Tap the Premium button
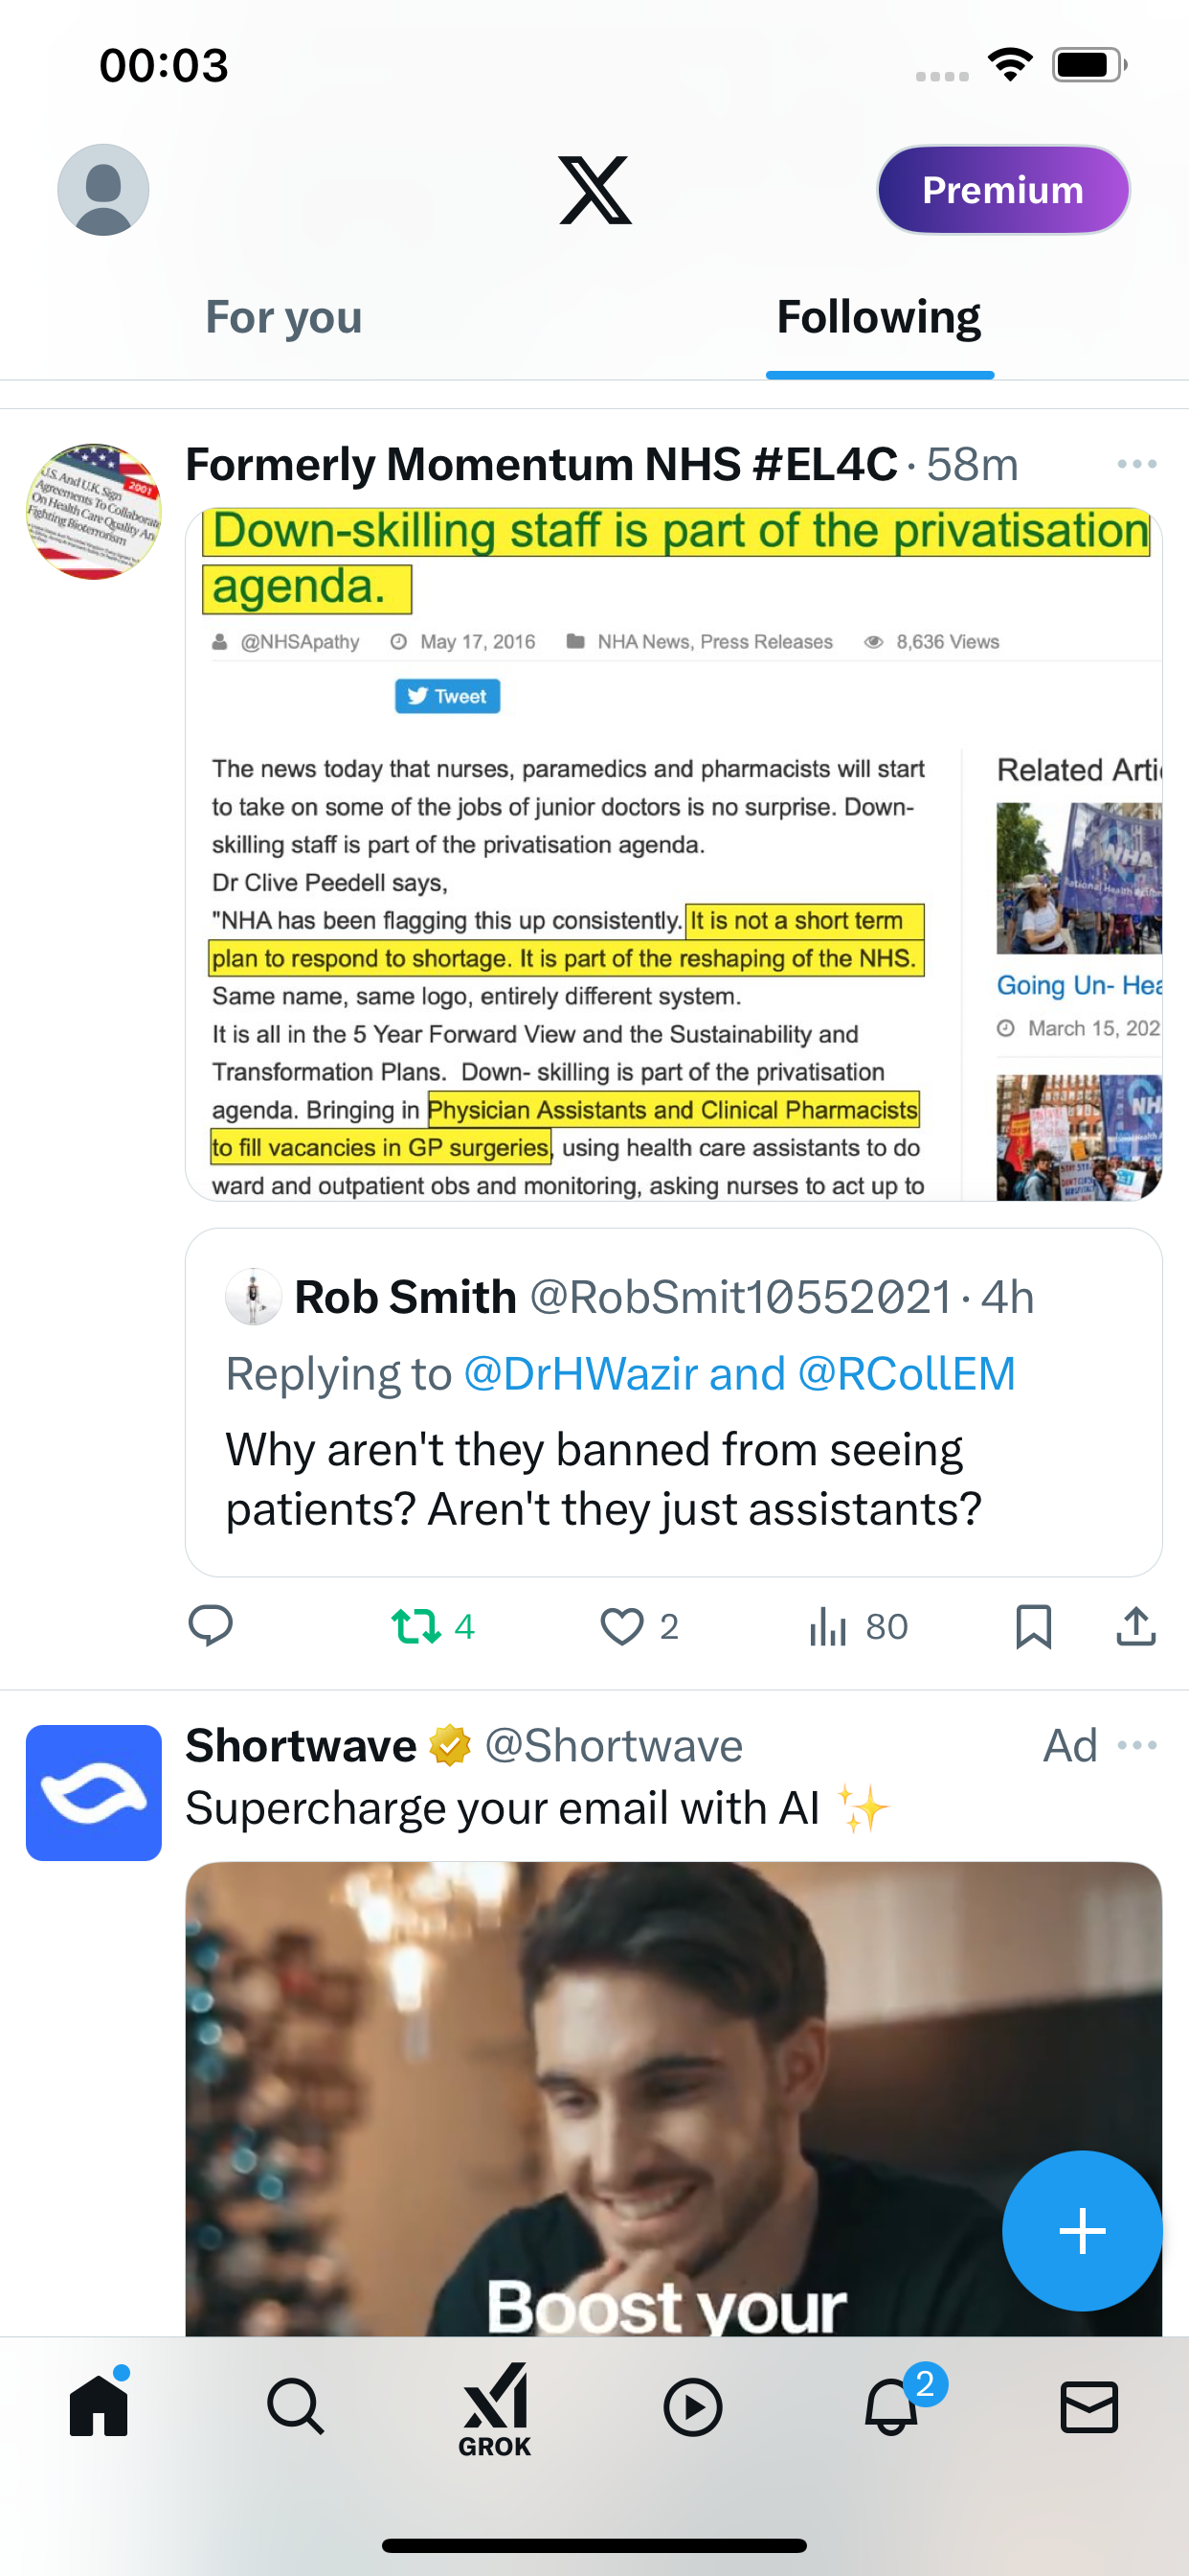Viewport: 1189px width, 2576px height. [1003, 190]
